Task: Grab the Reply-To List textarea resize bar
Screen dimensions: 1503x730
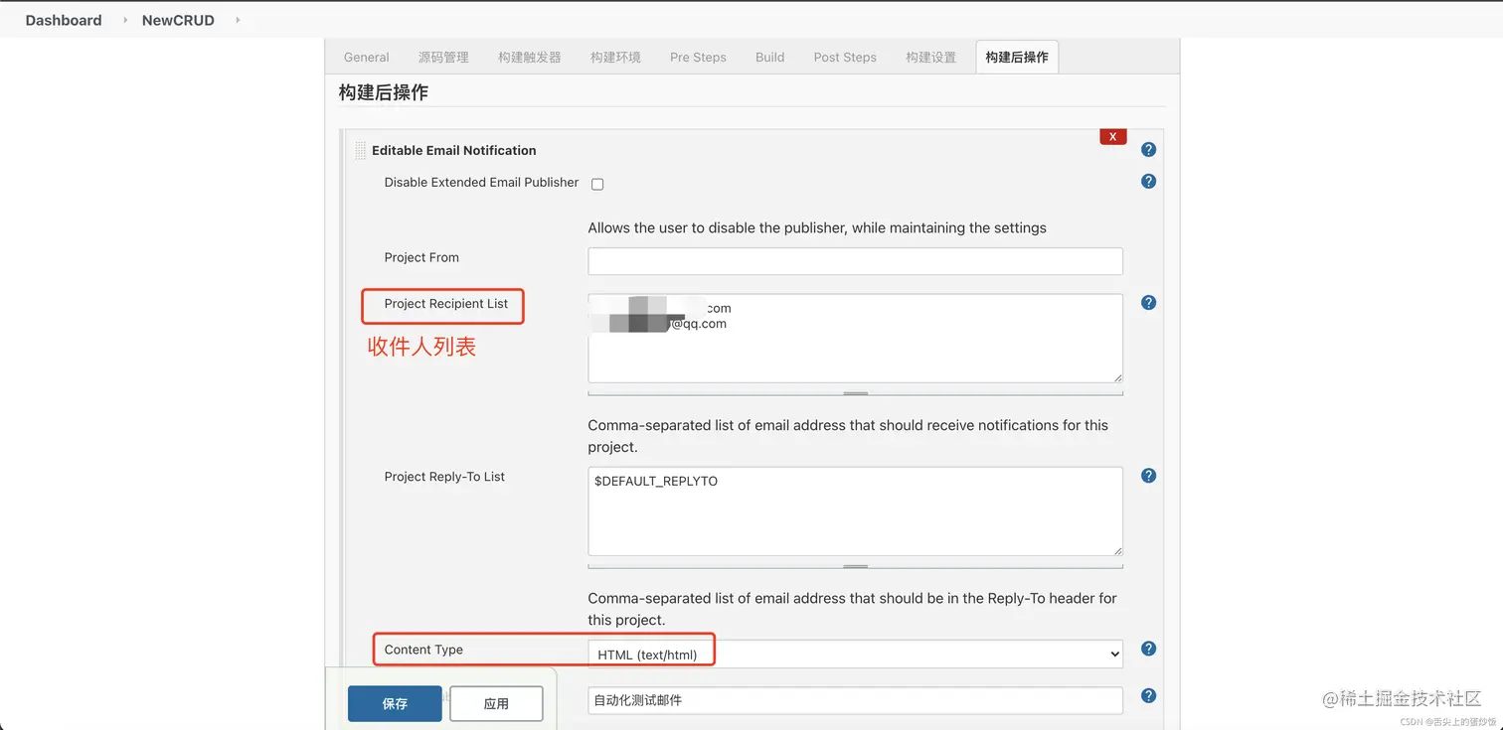Action: pyautogui.click(x=855, y=566)
